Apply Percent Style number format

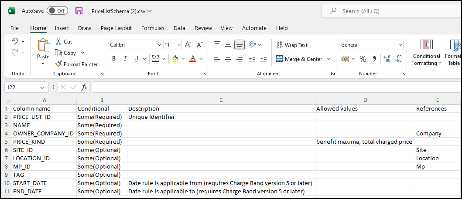coord(363,59)
